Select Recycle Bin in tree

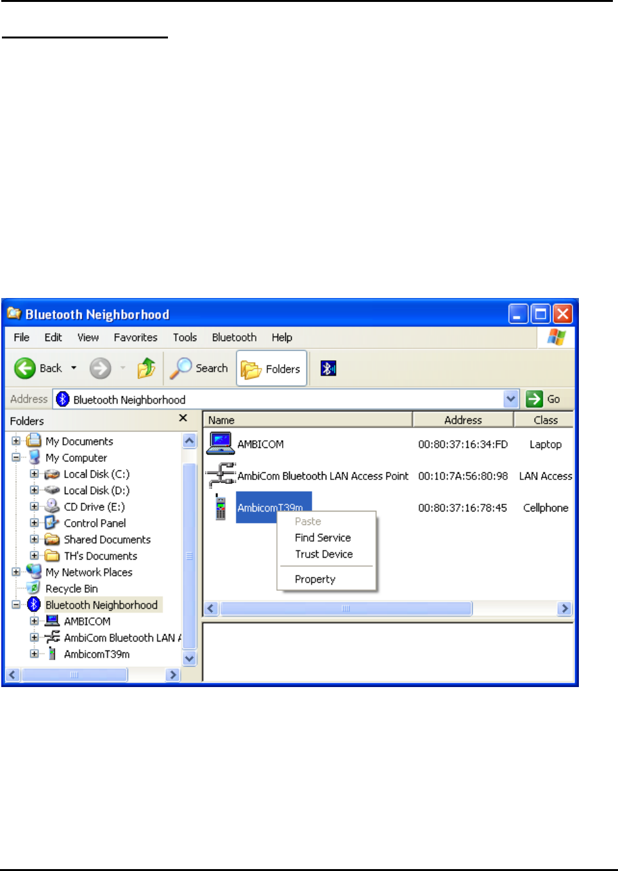tap(71, 588)
